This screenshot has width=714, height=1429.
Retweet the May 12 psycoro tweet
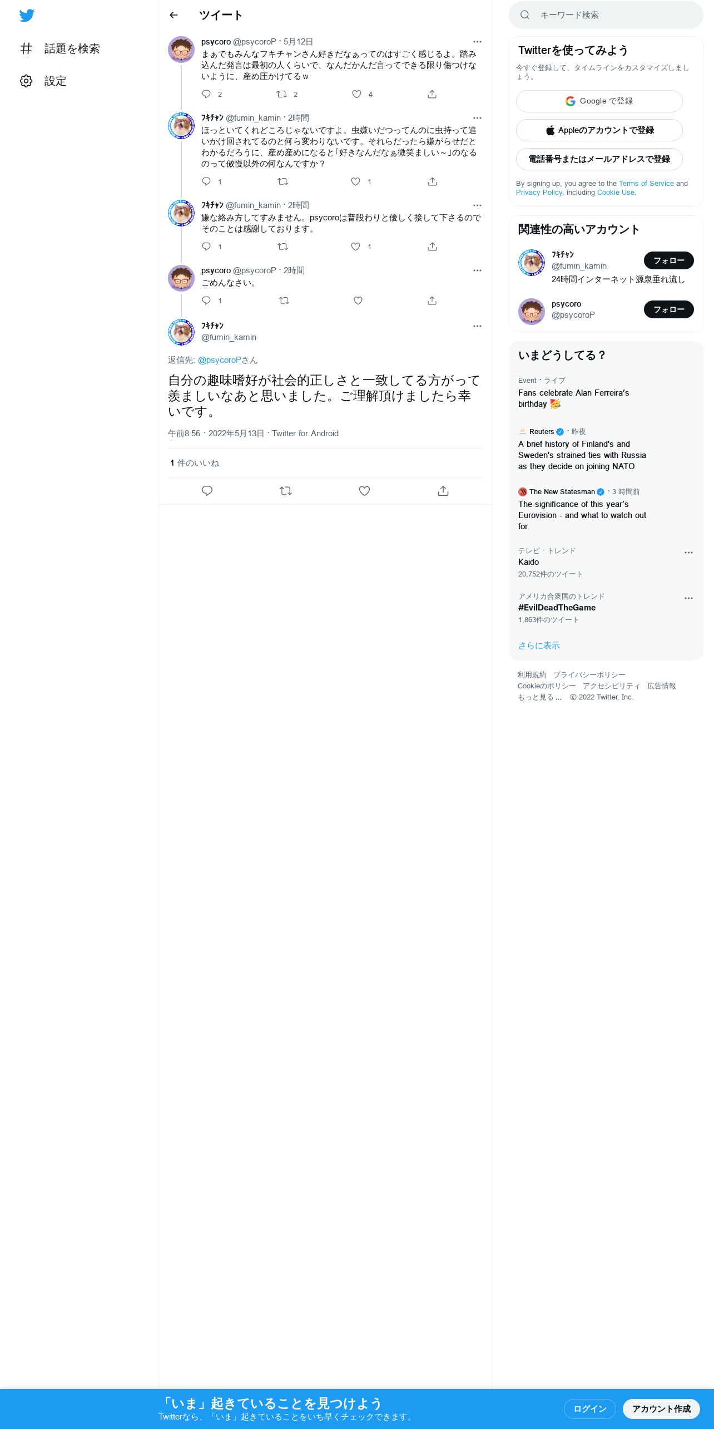tap(282, 94)
